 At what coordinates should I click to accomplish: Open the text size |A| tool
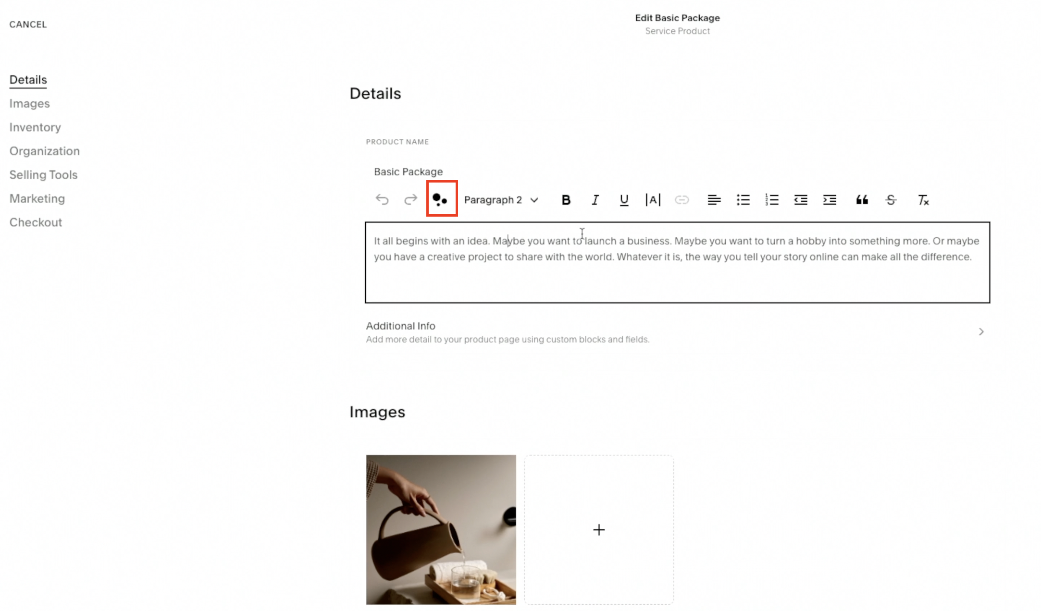point(653,200)
